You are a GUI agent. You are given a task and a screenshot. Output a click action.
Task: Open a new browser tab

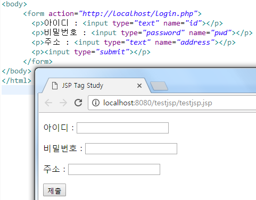click(159, 86)
